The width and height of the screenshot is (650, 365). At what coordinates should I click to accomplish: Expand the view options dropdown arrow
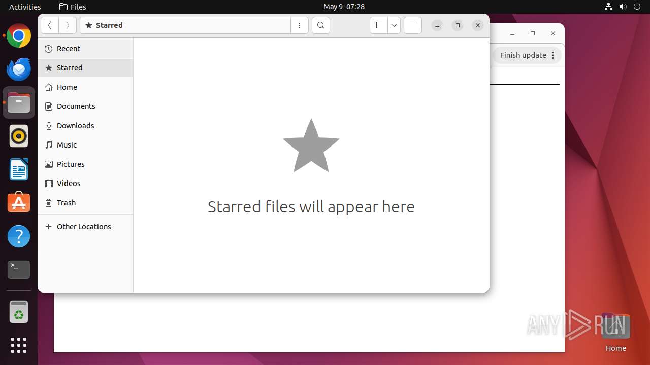[394, 25]
